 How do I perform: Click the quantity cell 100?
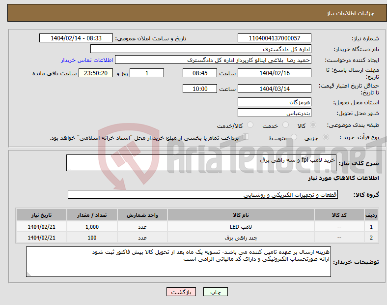click(x=92, y=238)
